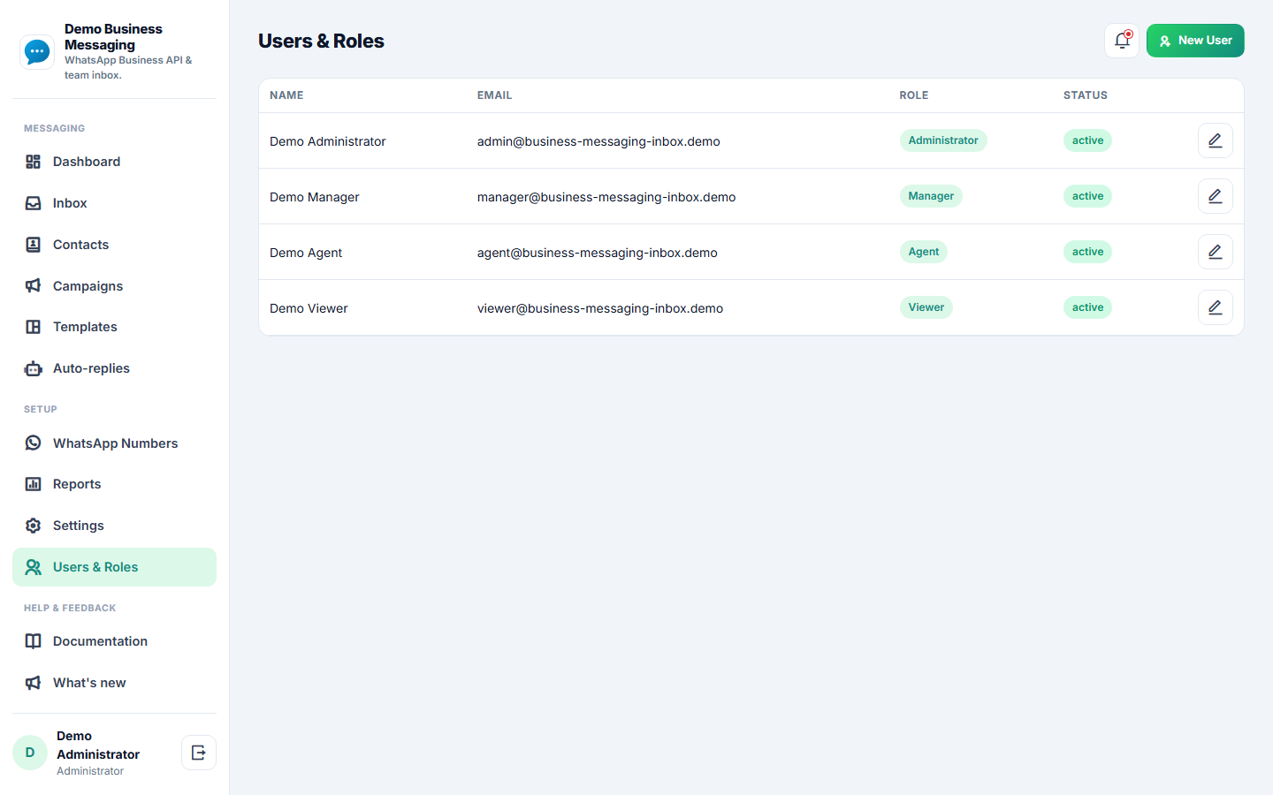Click the email manager@business-messaging-inbox.demo

606,197
